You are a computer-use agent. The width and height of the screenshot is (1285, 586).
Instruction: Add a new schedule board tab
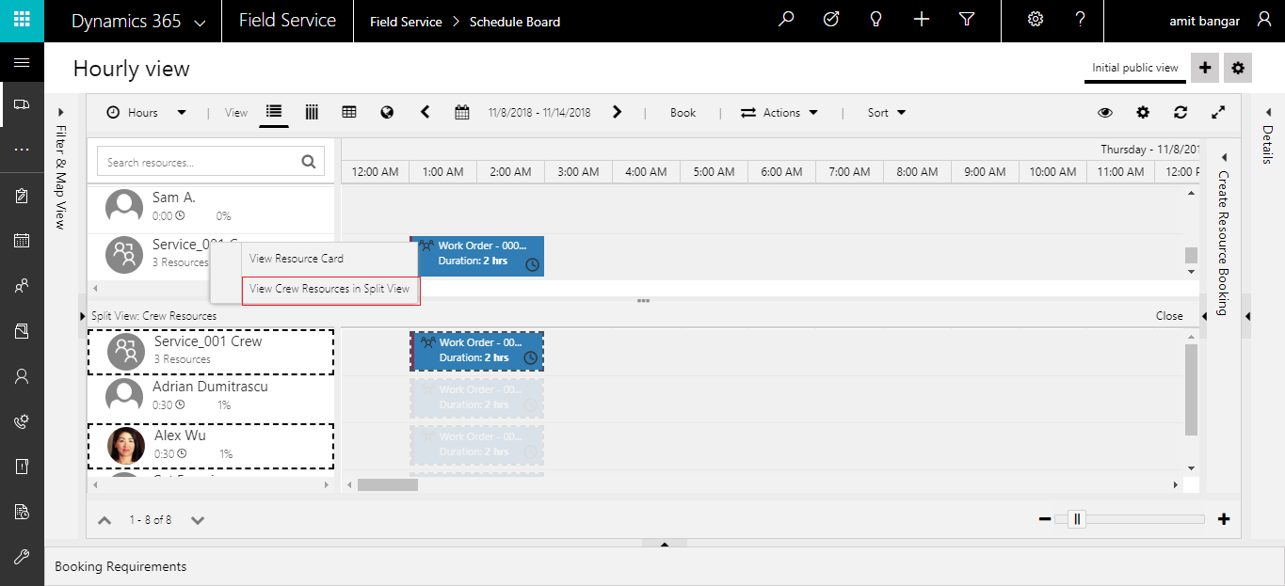click(x=1205, y=68)
